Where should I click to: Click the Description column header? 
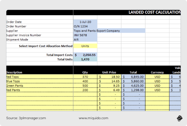click(14, 72)
